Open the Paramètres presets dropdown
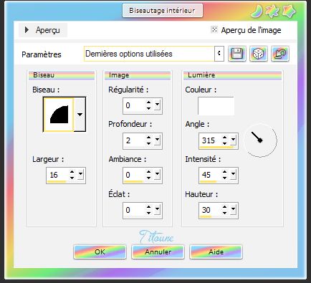The image size is (311, 283). pos(219,54)
